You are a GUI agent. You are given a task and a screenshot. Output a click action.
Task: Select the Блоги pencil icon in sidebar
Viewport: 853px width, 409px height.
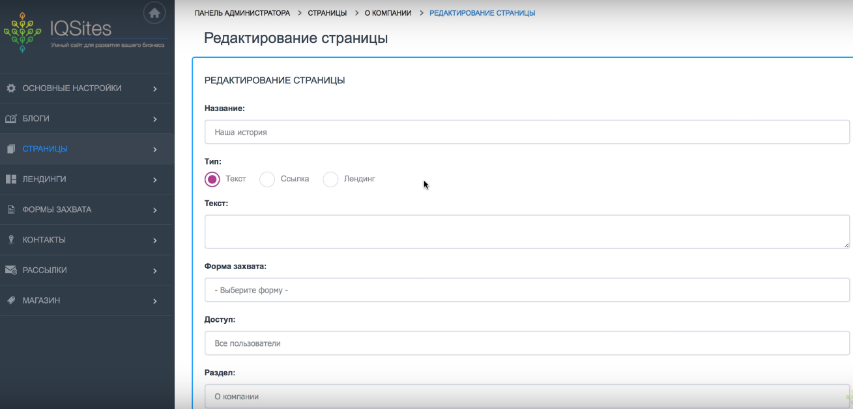pos(10,118)
